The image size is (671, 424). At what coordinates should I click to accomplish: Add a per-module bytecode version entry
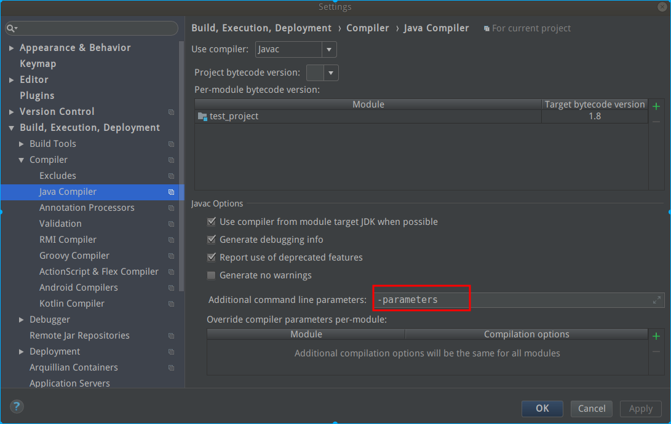(656, 106)
